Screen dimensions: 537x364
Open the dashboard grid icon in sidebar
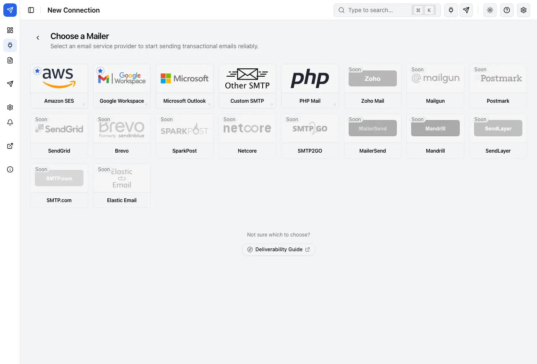[10, 30]
